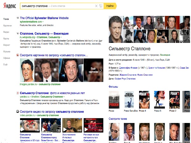
Task: Open Картинки in the left menu
Action: (x=8, y=25)
